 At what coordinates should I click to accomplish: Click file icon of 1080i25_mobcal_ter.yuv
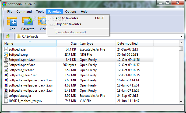(x=6, y=101)
